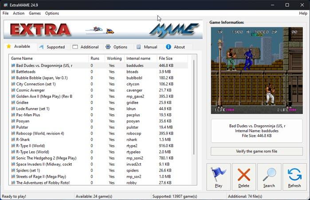The image size is (310, 200).
Task: Click file size '916.0 KB' cell
Action: tap(166, 146)
